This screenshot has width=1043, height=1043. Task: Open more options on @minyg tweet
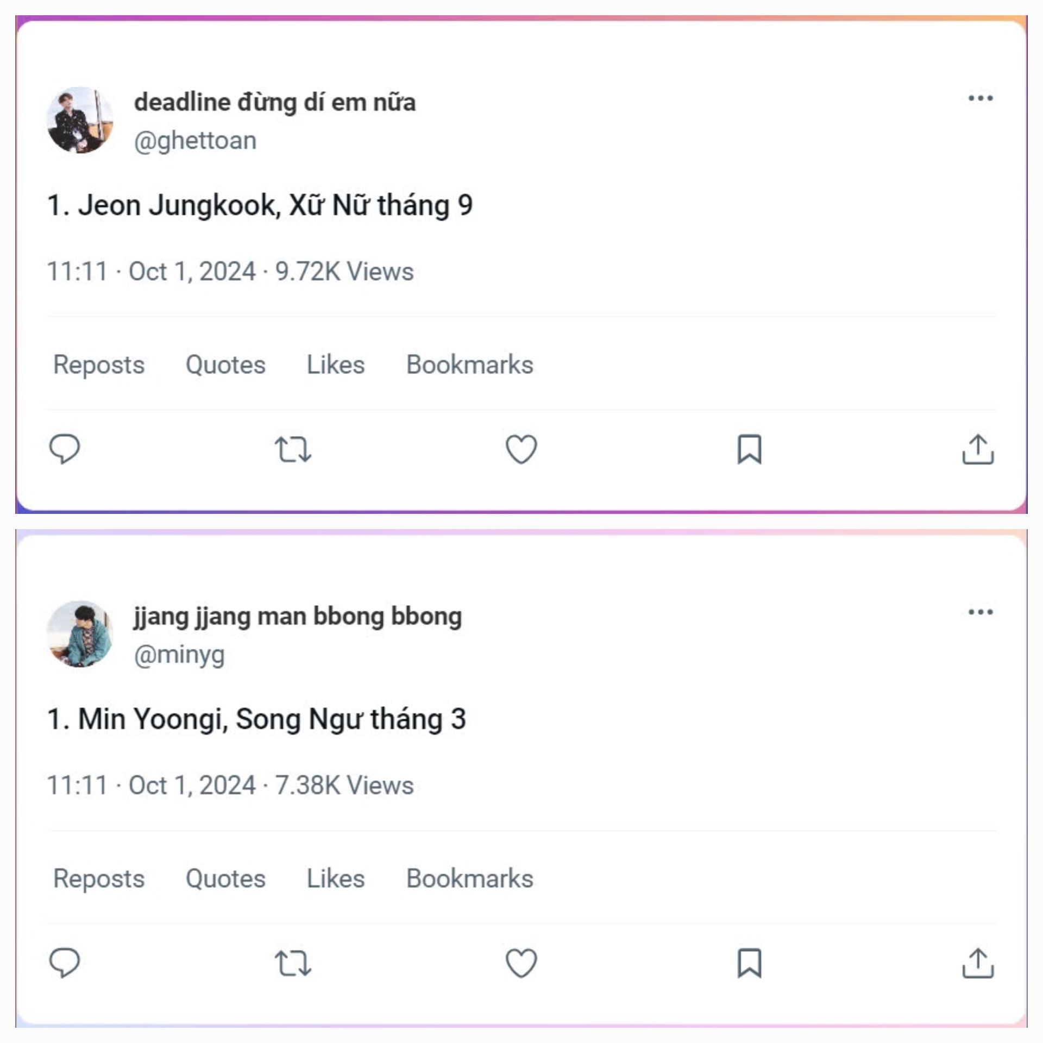(x=981, y=612)
